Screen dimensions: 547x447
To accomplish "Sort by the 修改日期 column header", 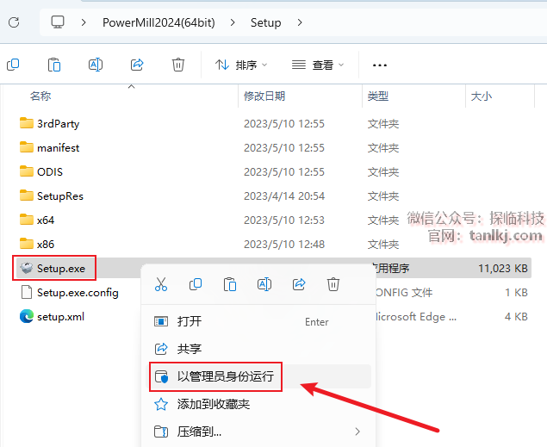I will coord(264,96).
